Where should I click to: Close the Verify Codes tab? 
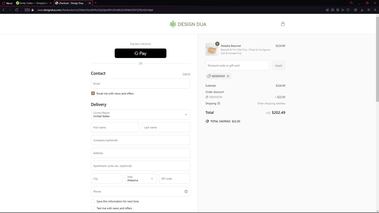pos(51,3)
